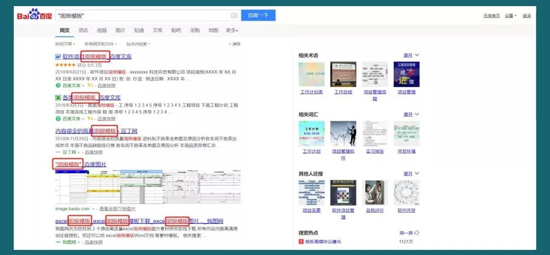Click the 工作计划表 thumbnail
550x255 pixels.
pyautogui.click(x=312, y=74)
